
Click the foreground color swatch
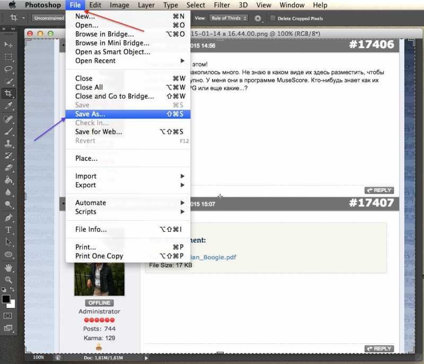coord(6,298)
